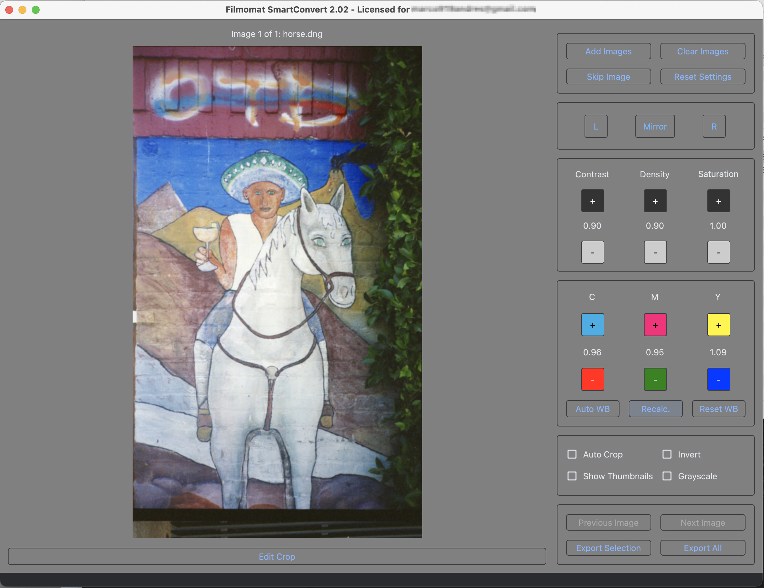The image size is (764, 588).
Task: Click the cyan value 0.96
Action: [x=592, y=352]
